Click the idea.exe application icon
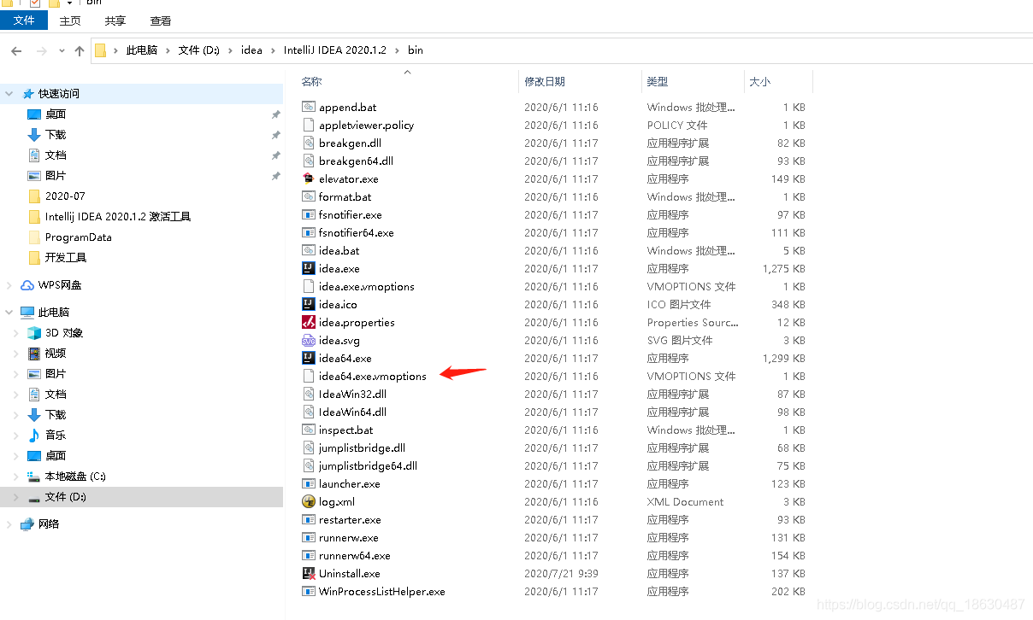1033x620 pixels. tap(309, 268)
